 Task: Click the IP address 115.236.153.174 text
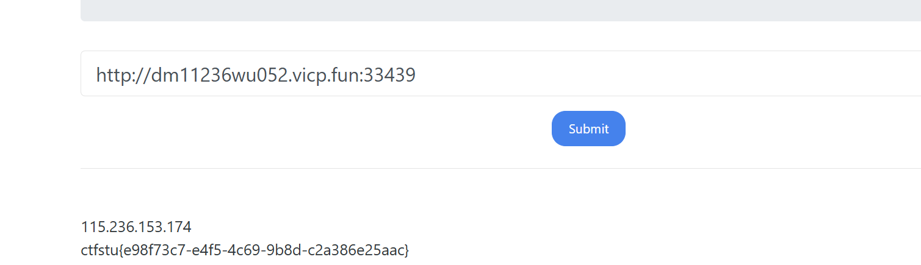point(136,227)
